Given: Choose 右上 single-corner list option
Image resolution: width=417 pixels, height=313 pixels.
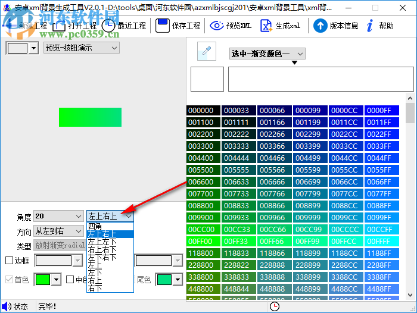Looking at the screenshot, I should tap(110, 280).
